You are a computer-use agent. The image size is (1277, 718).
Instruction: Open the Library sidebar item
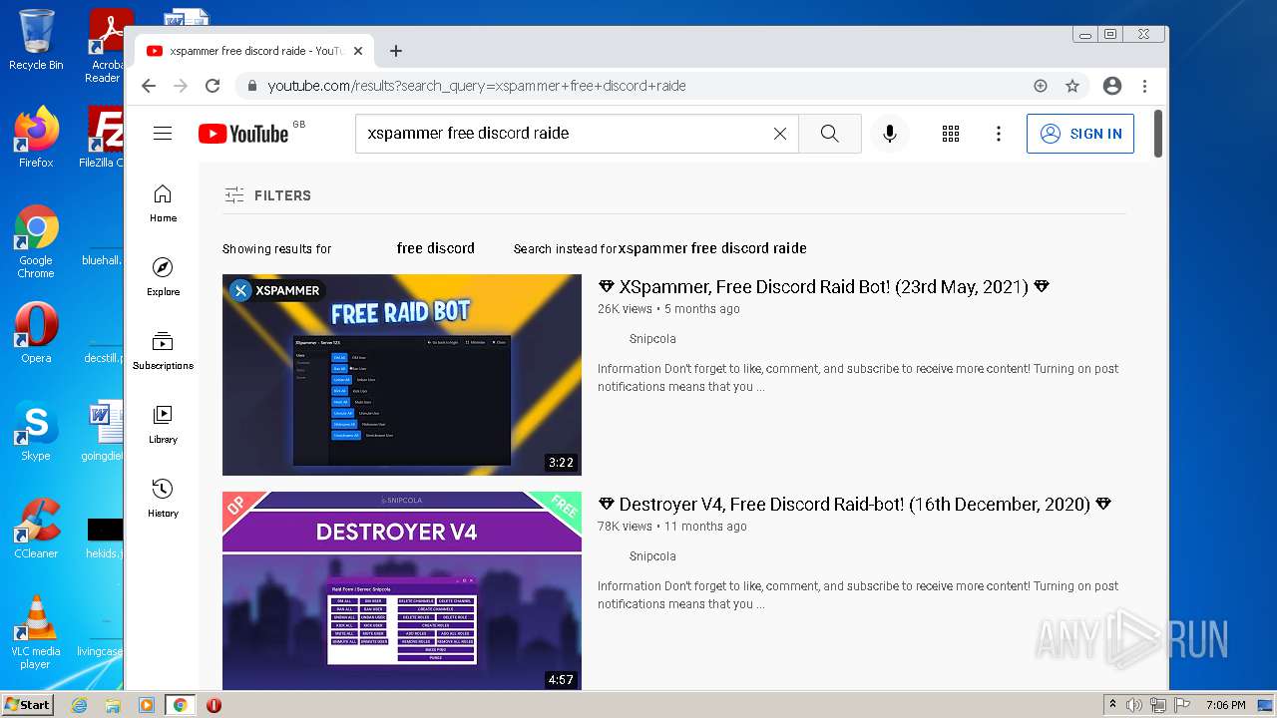163,425
